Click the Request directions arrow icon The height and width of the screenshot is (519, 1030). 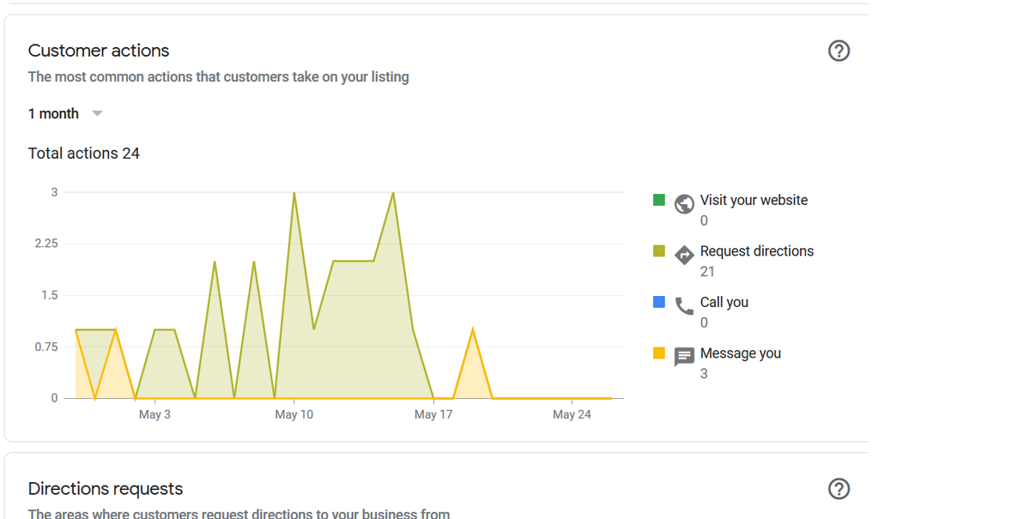tap(684, 255)
